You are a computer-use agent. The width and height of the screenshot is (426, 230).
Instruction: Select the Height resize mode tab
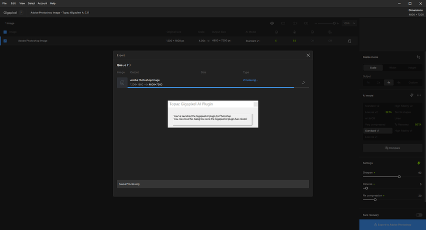[x=412, y=67]
